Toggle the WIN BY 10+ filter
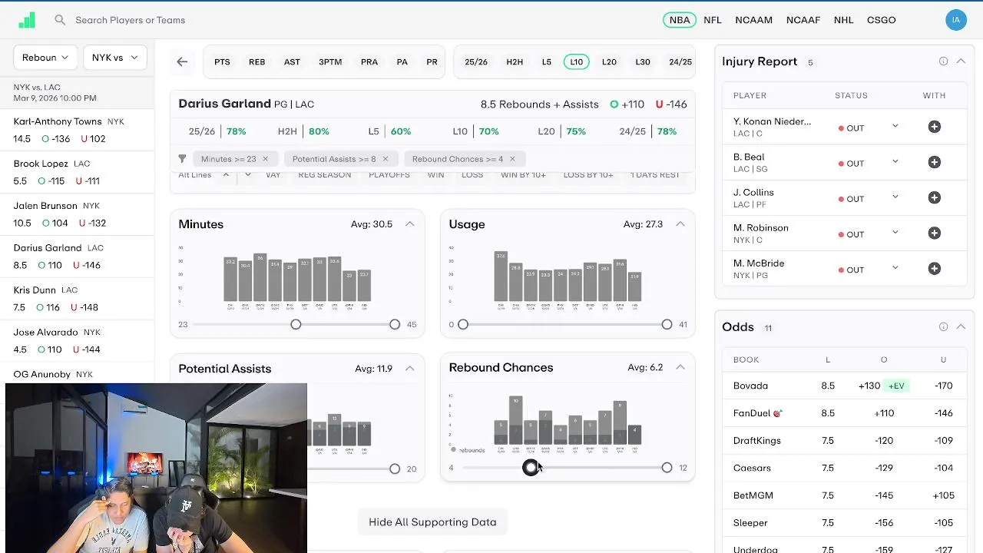 pyautogui.click(x=523, y=175)
